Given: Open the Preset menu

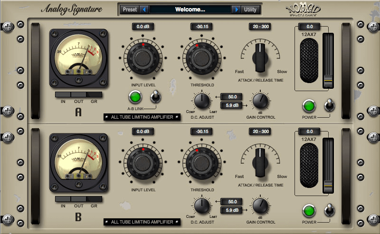Looking at the screenshot, I should 130,9.
